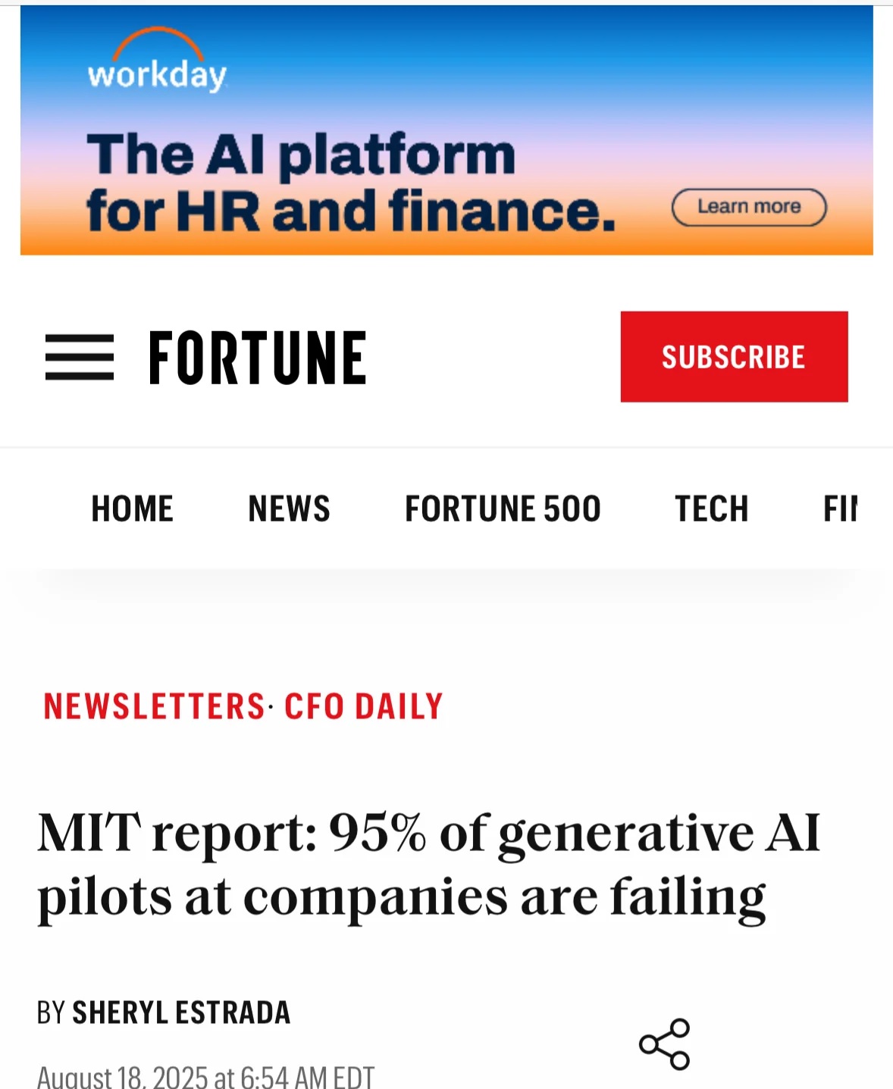Open the NEWSLETTERS category link

pyautogui.click(x=154, y=706)
